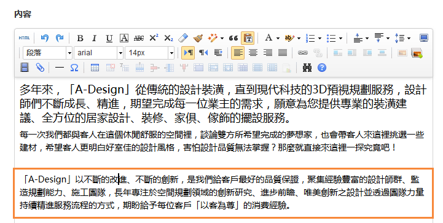The image size is (443, 223).
Task: Expand bulleted list style options
Action: point(341,38)
